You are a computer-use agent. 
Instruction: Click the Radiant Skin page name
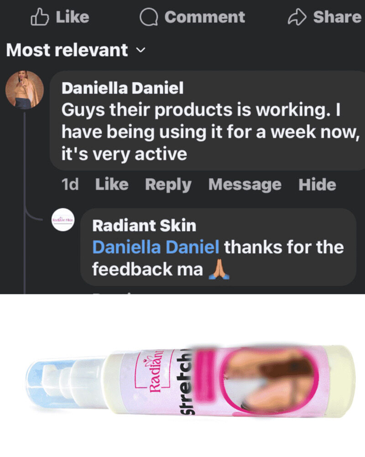point(144,226)
